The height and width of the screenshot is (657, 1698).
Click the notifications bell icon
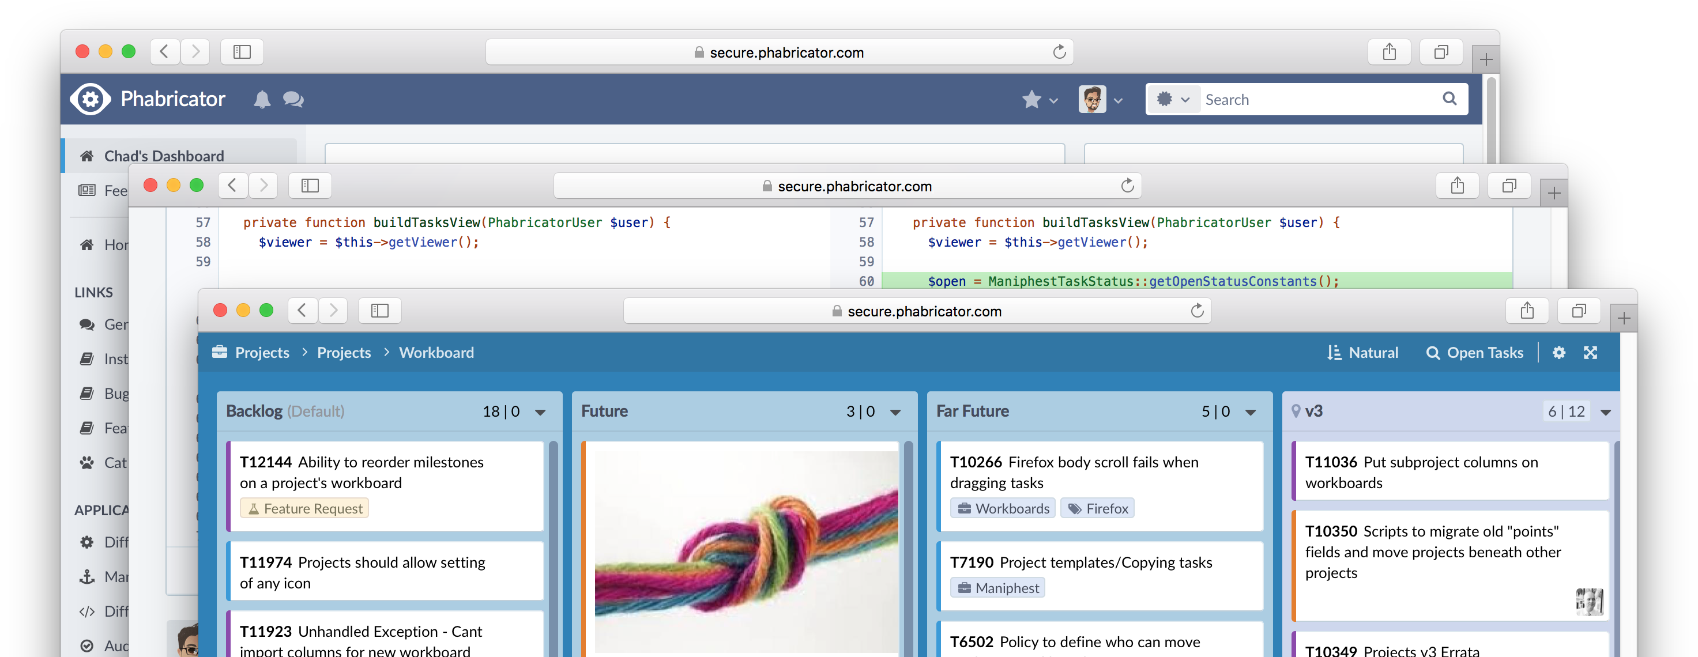click(x=262, y=100)
